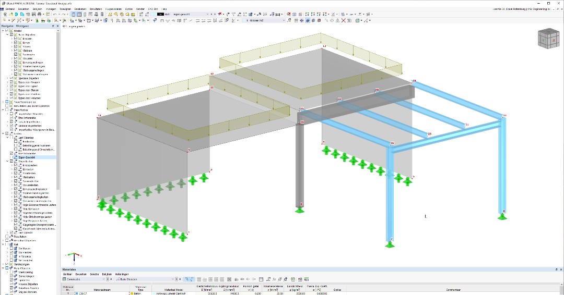
Task: Click the view orientation cube
Action: (x=548, y=39)
